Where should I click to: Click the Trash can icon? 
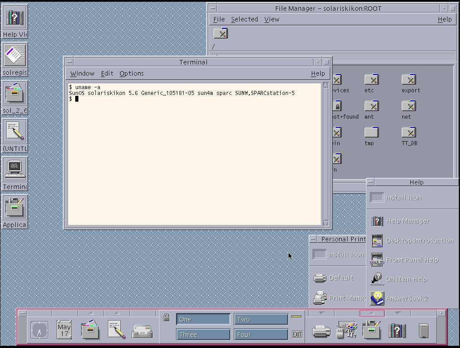pyautogui.click(x=423, y=331)
